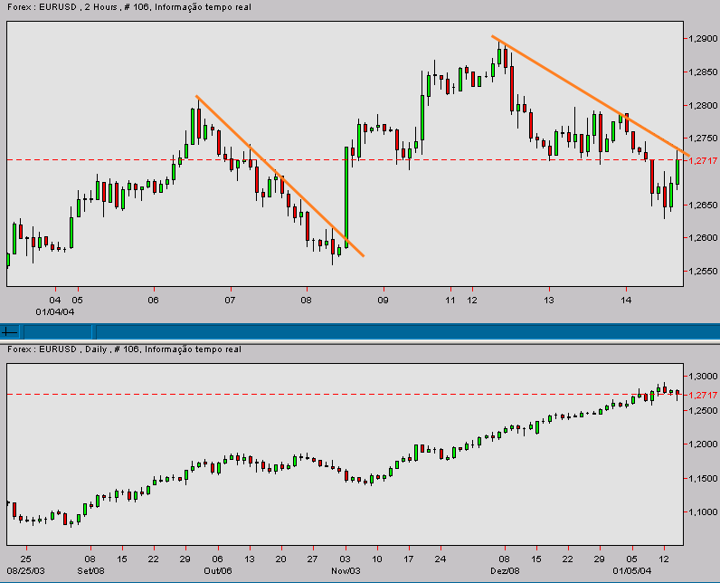Click the red 1,2717 price label on Daily chart
Viewport: 720px width, 583px height.
click(703, 395)
